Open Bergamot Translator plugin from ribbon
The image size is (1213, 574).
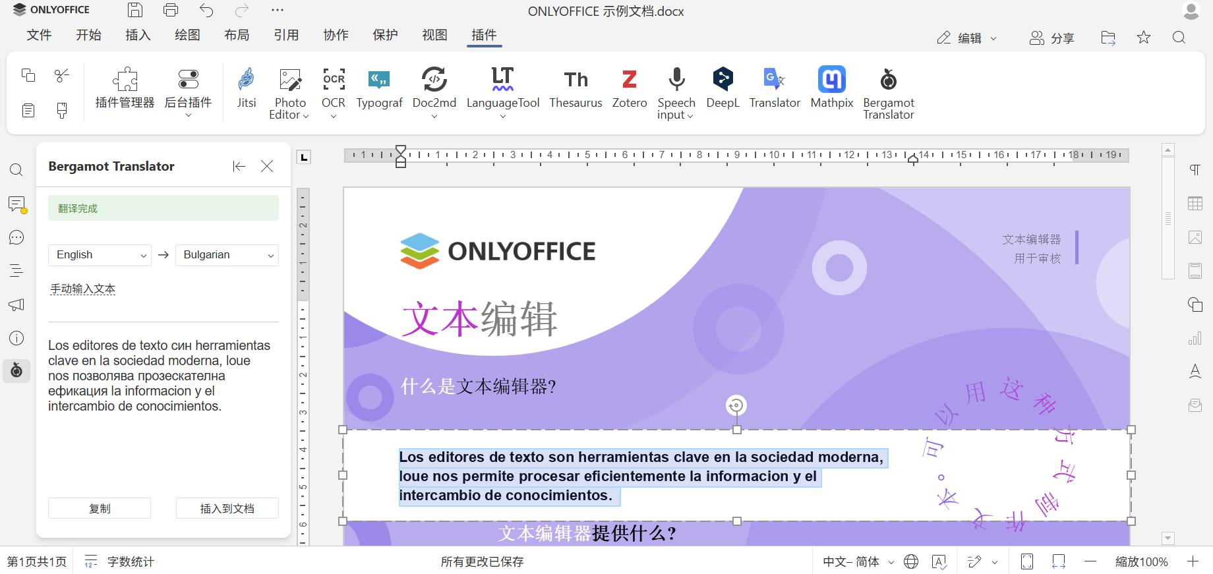coord(889,94)
